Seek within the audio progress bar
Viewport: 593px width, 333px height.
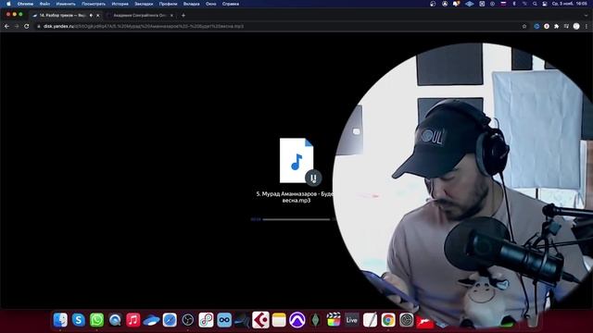coord(296,219)
